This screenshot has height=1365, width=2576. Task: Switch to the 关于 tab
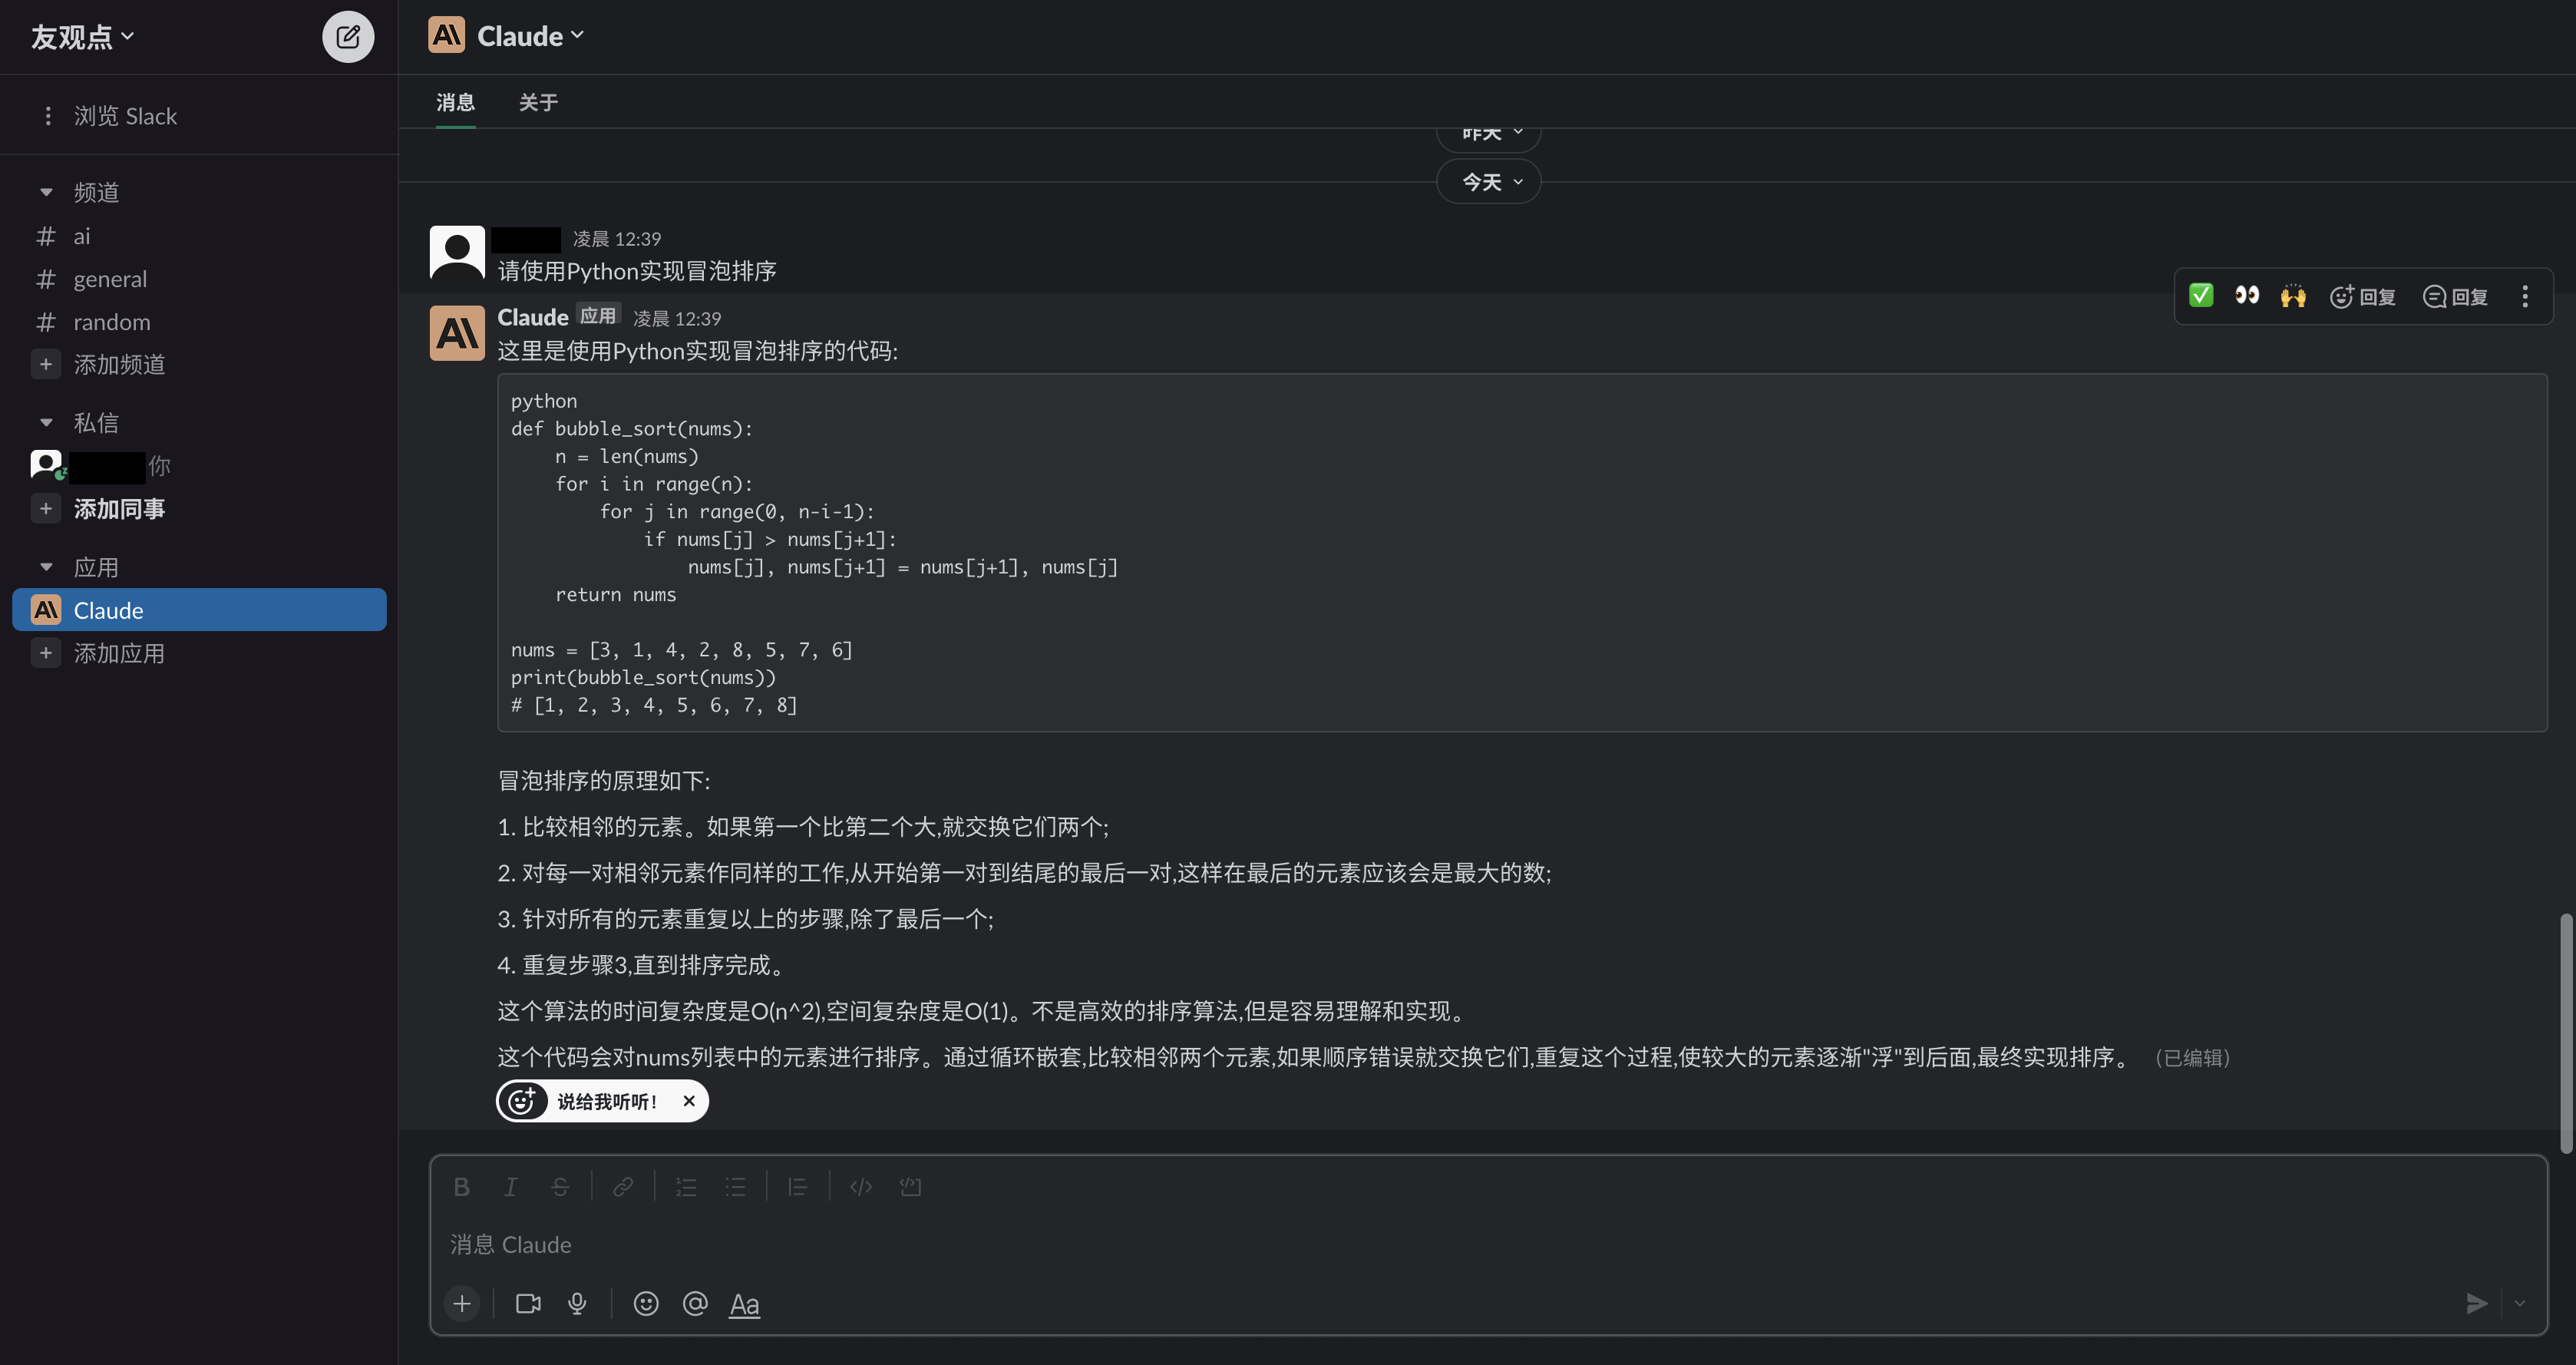coord(538,102)
